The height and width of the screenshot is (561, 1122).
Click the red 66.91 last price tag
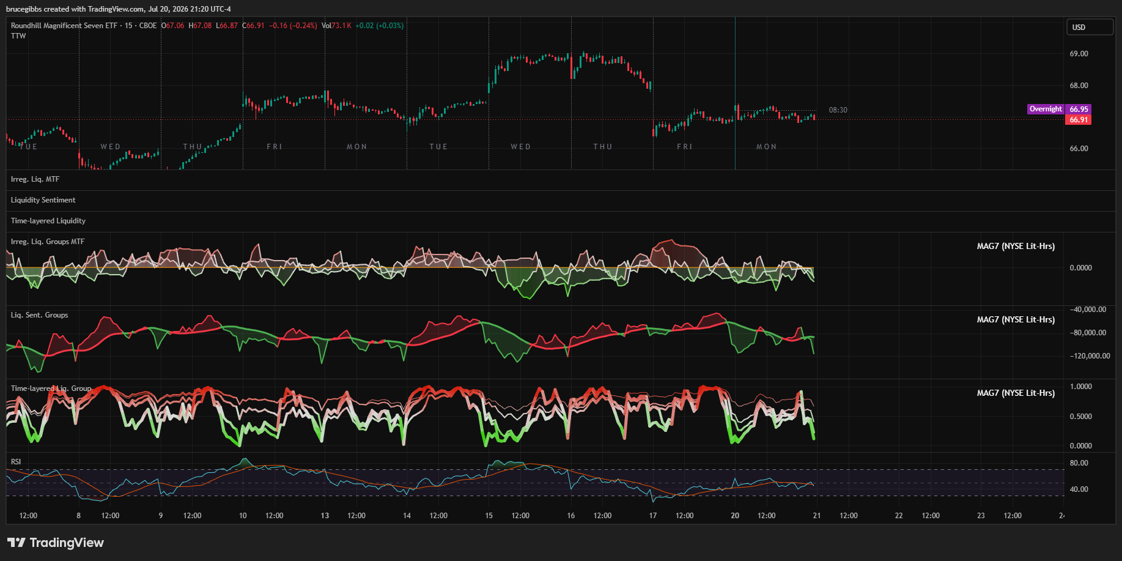coord(1079,120)
